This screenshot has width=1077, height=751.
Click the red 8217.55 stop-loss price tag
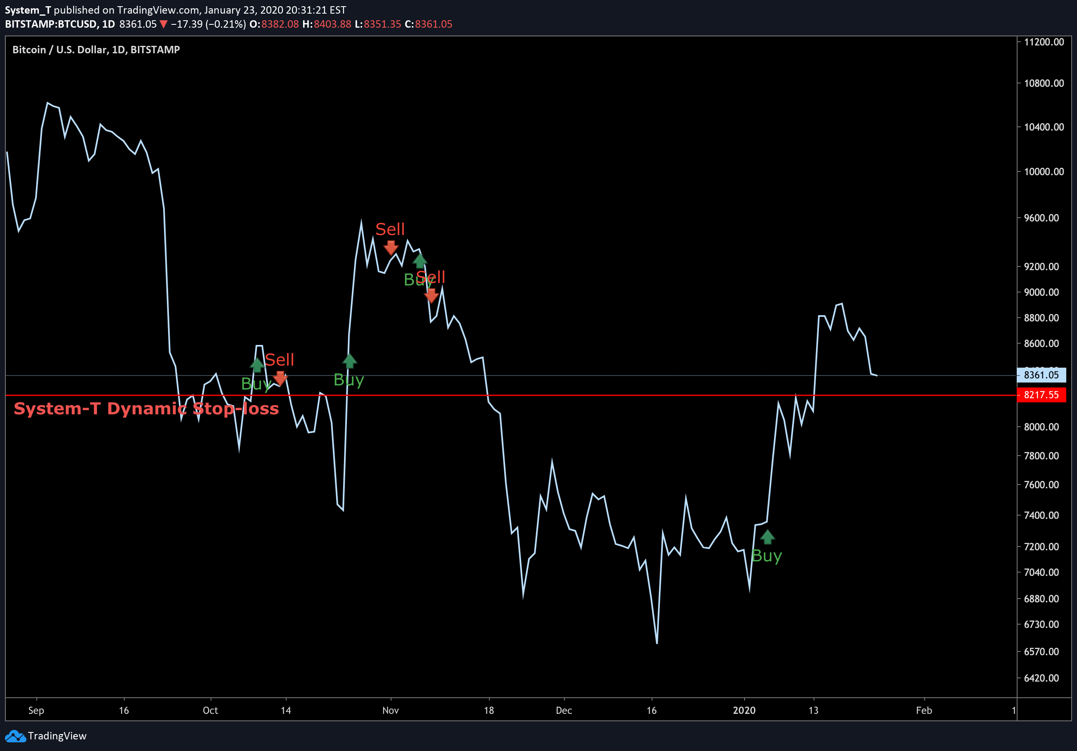click(x=1041, y=395)
